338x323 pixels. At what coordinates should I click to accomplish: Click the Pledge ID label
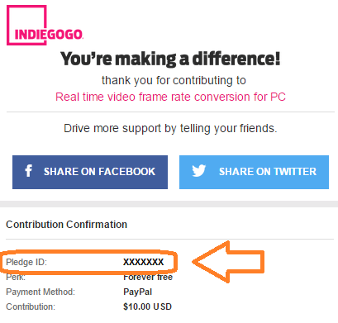click(x=26, y=262)
